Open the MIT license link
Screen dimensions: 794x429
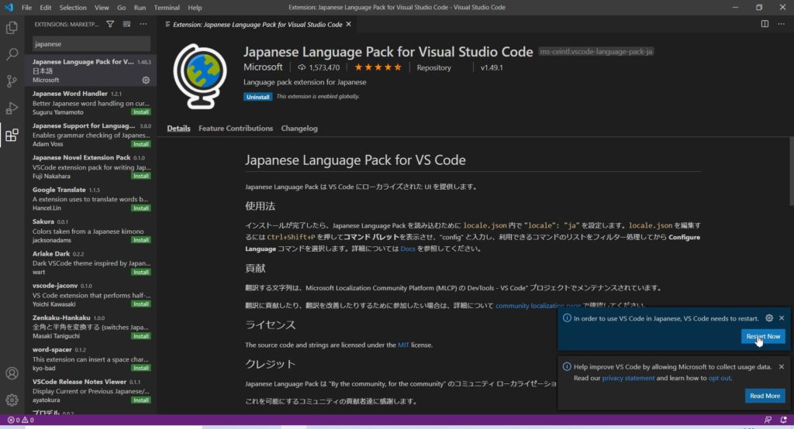(403, 345)
